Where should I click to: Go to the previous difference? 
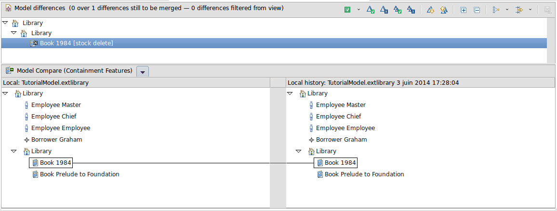(444, 10)
